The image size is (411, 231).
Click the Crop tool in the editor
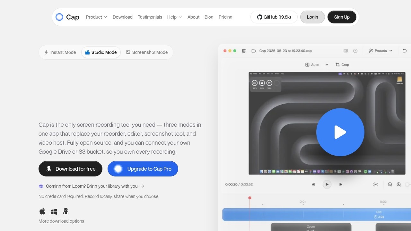pyautogui.click(x=342, y=65)
